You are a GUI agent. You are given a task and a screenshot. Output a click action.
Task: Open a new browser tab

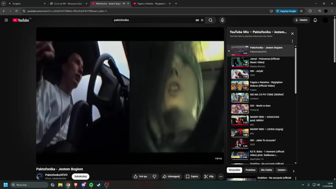click(176, 4)
